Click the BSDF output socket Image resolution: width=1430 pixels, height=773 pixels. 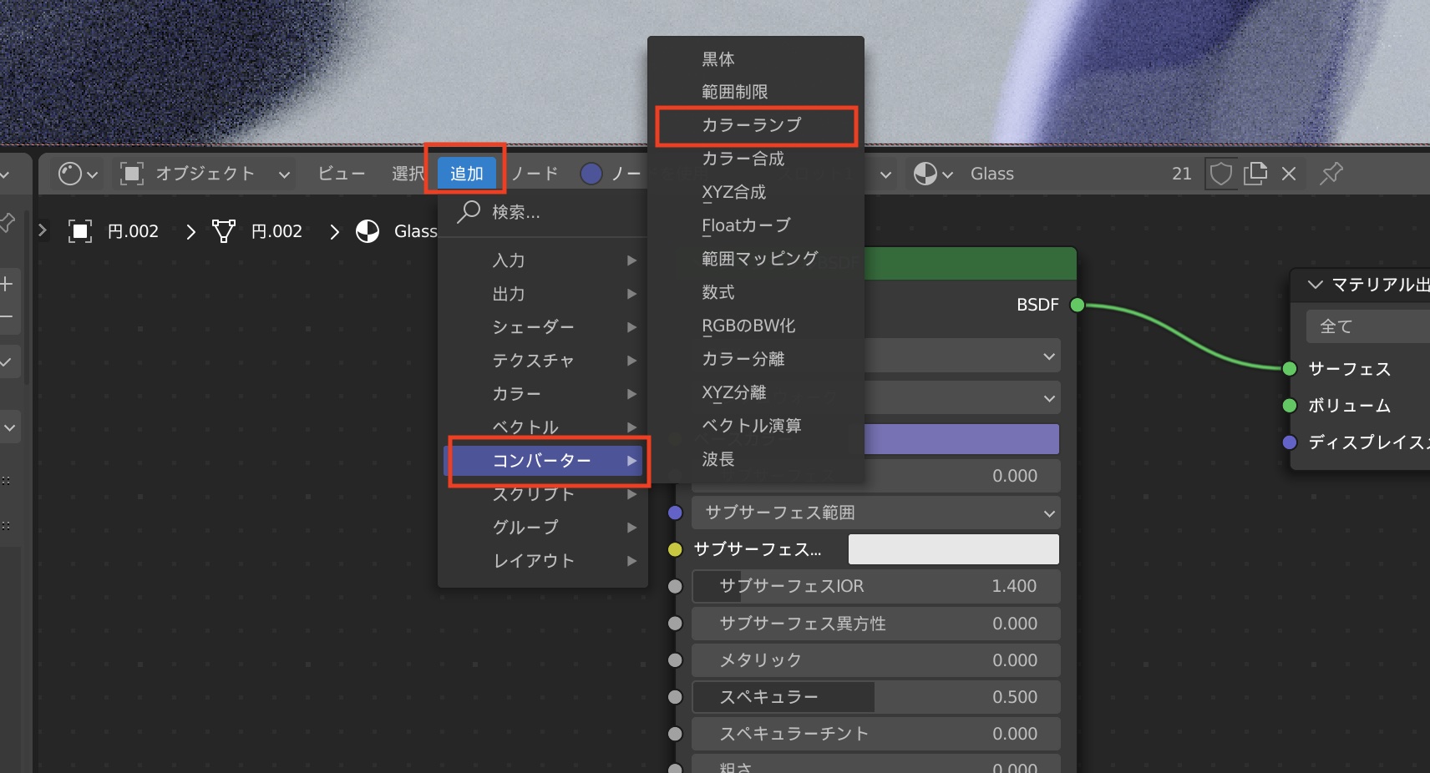click(1077, 305)
